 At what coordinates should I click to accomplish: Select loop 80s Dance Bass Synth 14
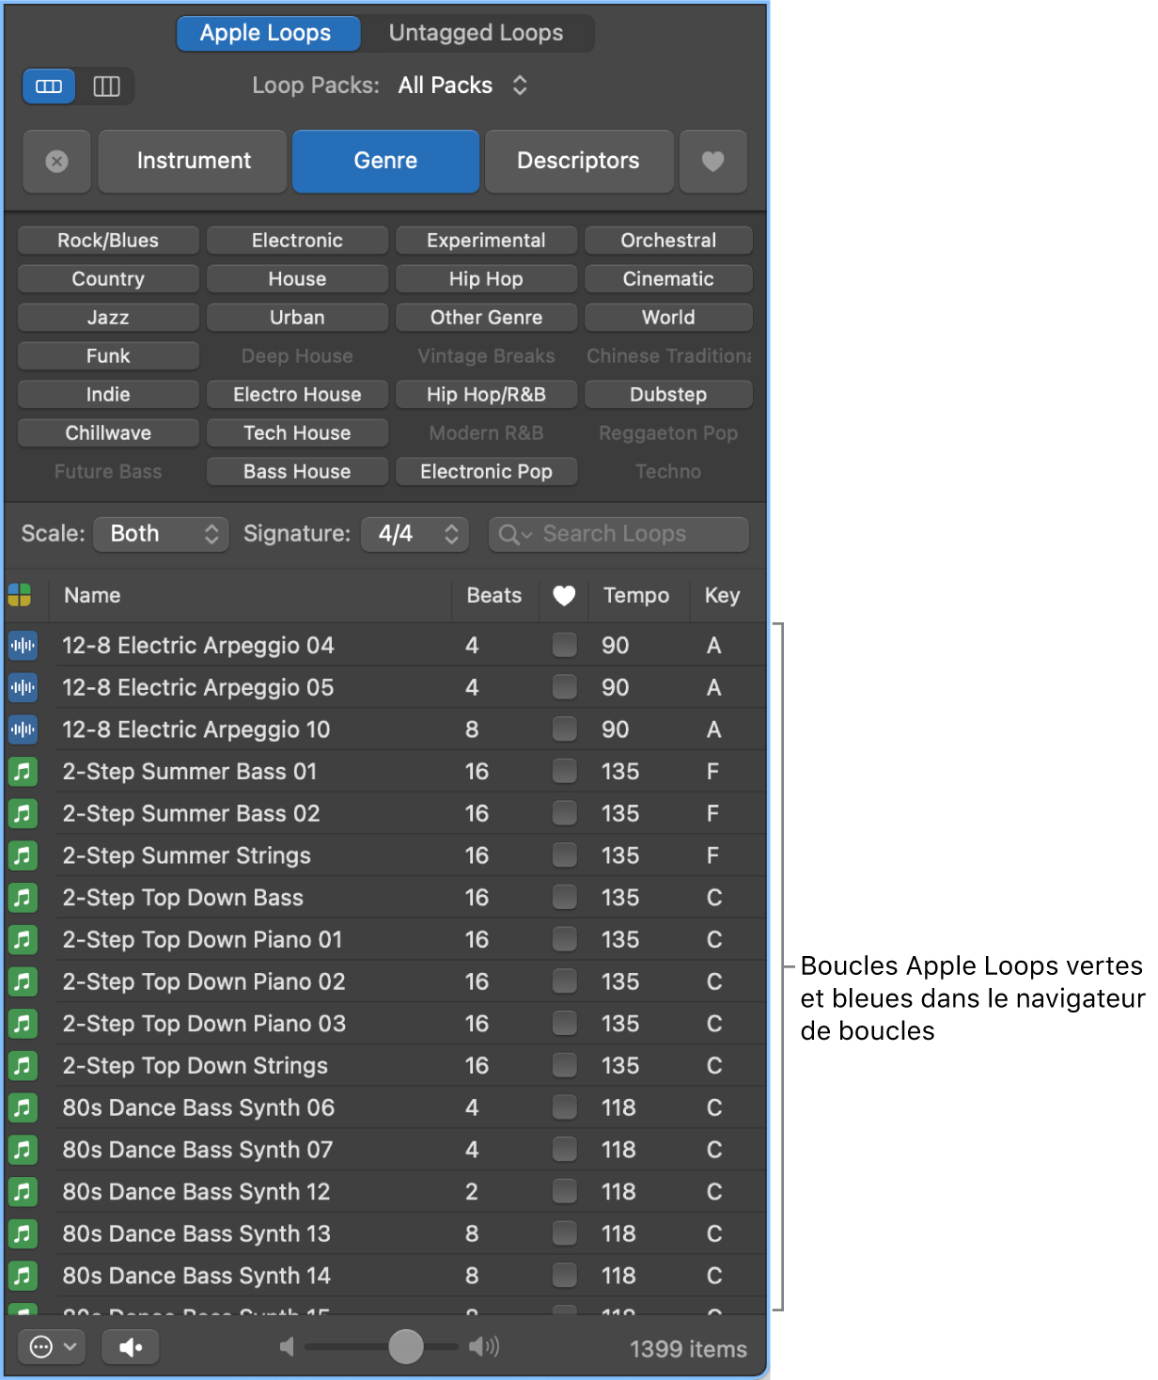click(385, 1276)
